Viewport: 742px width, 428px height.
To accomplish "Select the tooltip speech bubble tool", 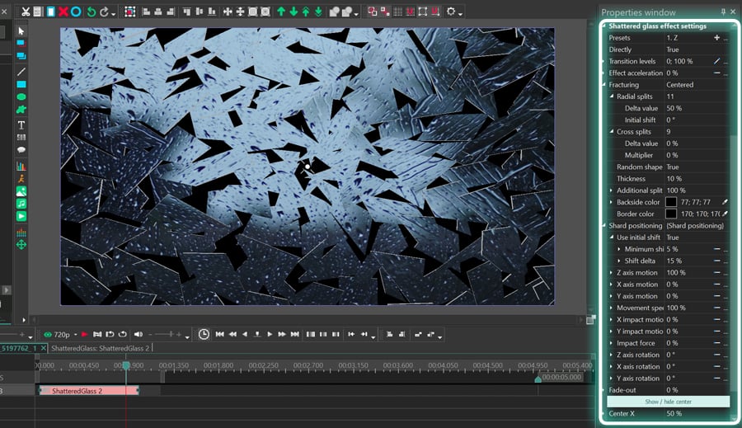I will [21, 149].
